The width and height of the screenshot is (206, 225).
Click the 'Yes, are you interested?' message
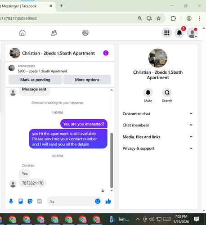click(84, 124)
